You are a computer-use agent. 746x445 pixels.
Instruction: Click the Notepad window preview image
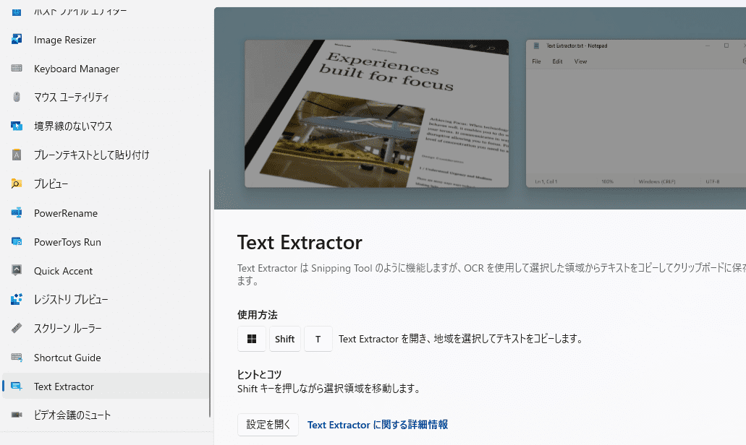[x=635, y=113]
